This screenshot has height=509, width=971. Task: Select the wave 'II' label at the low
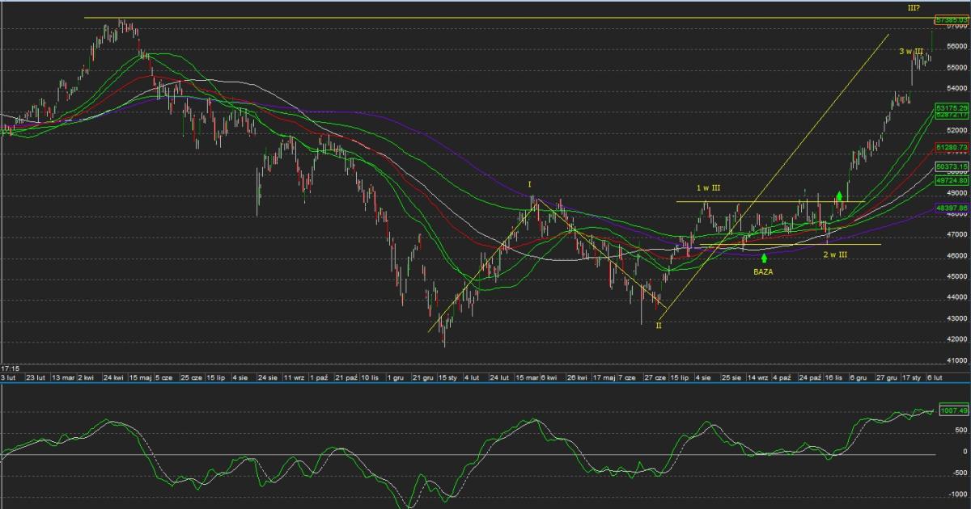(658, 326)
